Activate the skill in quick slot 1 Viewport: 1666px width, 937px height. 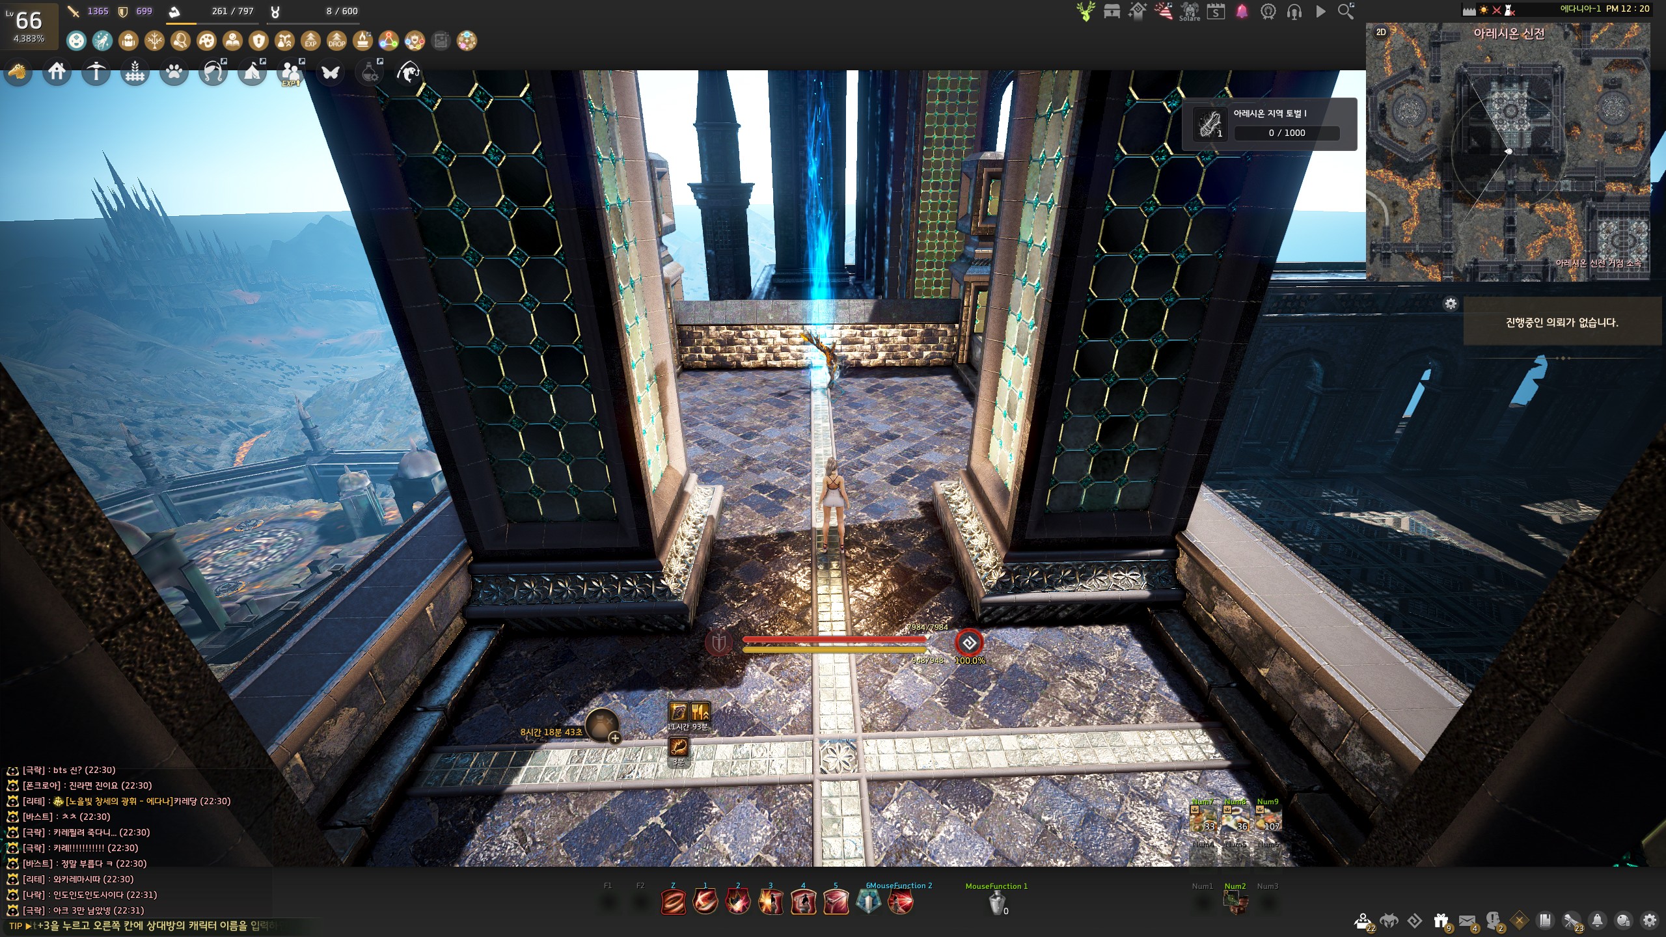[705, 902]
